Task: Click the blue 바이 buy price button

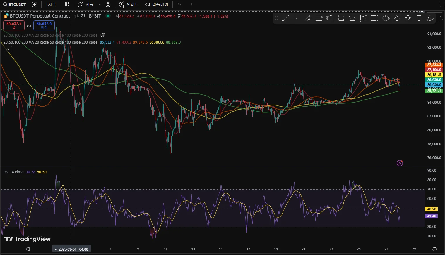Action: 44,25
